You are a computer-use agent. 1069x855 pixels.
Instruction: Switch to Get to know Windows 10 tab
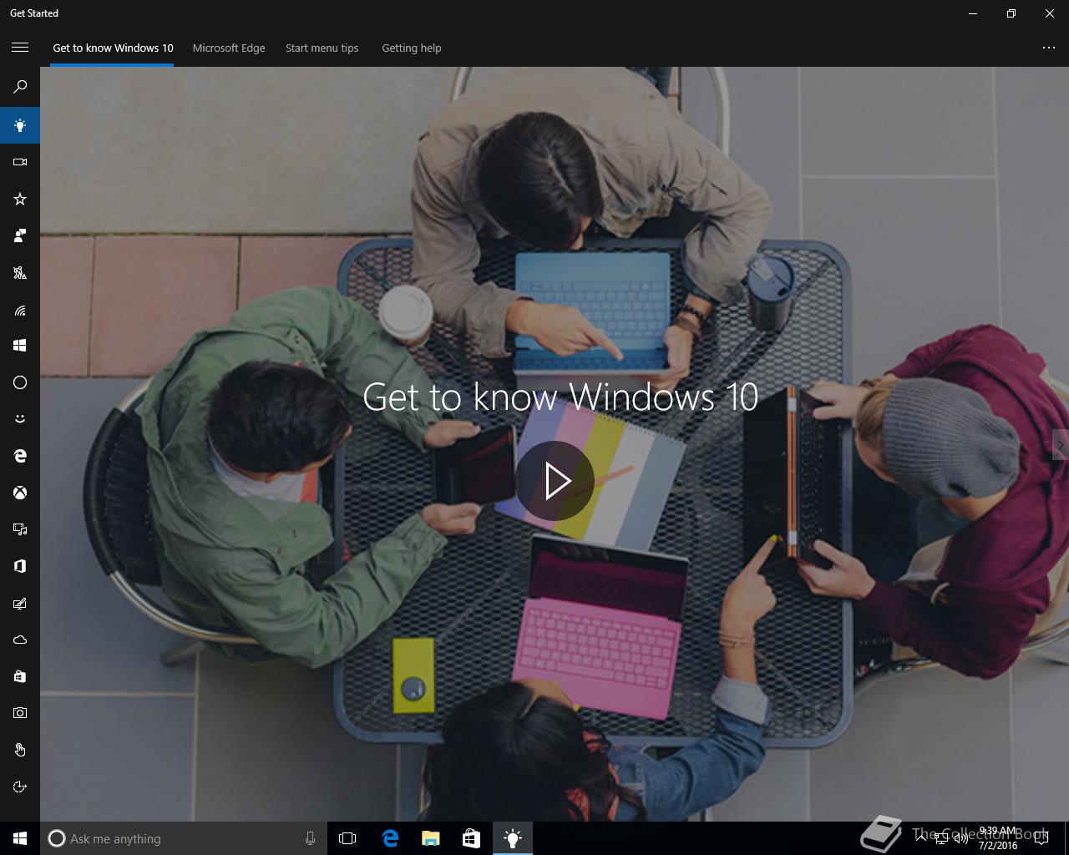[x=113, y=48]
